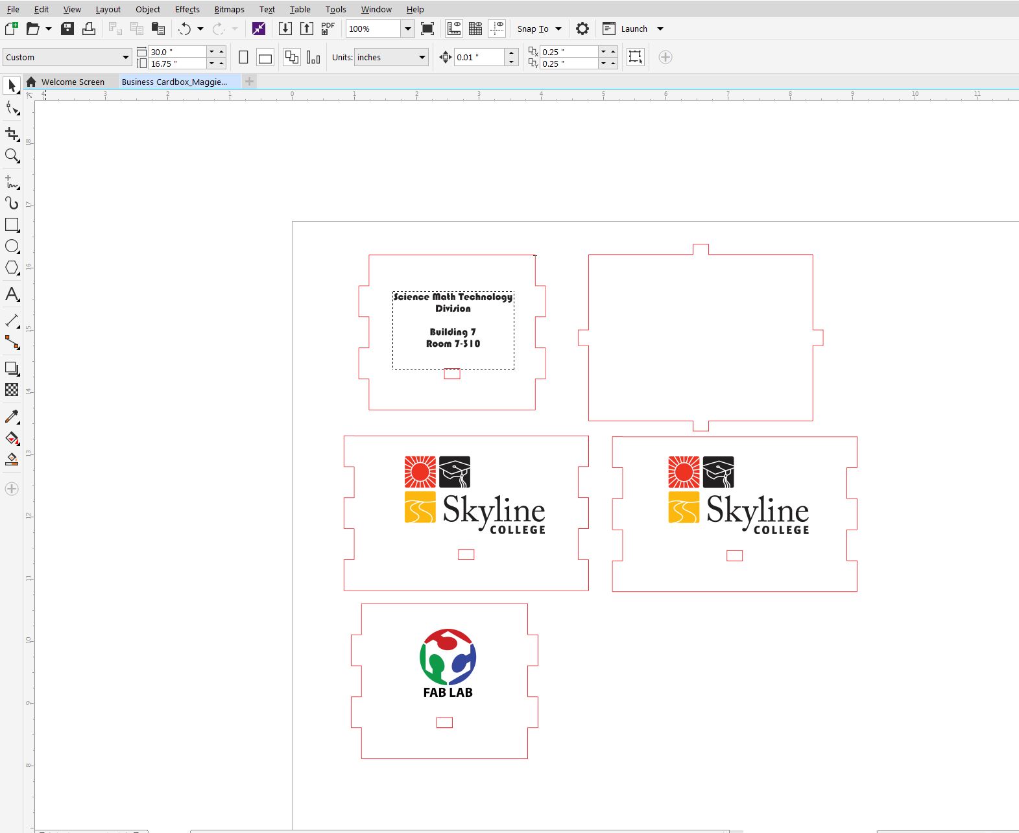The width and height of the screenshot is (1019, 833).
Task: Select the Crop tool
Action: [12, 134]
